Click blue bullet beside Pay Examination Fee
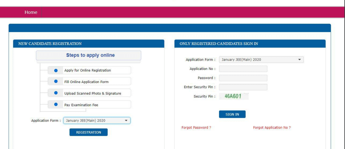Image resolution: width=345 pixels, height=149 pixels. click(x=56, y=104)
